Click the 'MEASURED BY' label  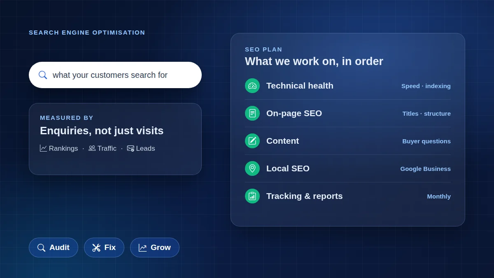(67, 118)
